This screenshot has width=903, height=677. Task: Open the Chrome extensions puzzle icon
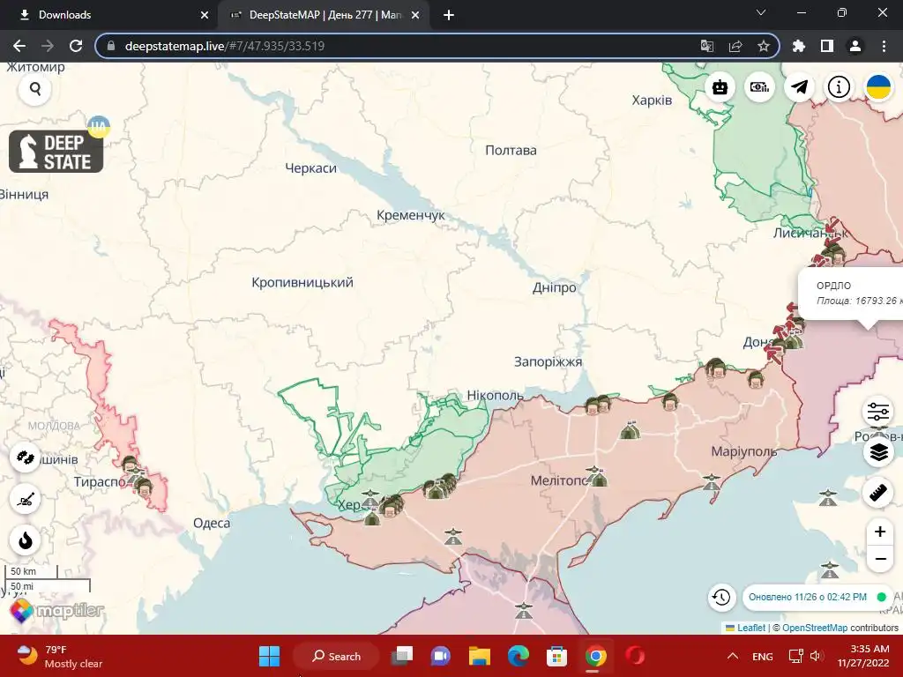point(799,46)
